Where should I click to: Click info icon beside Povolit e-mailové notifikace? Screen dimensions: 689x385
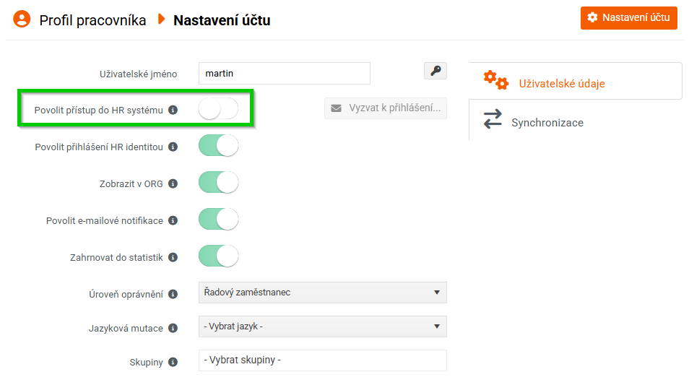coord(173,220)
